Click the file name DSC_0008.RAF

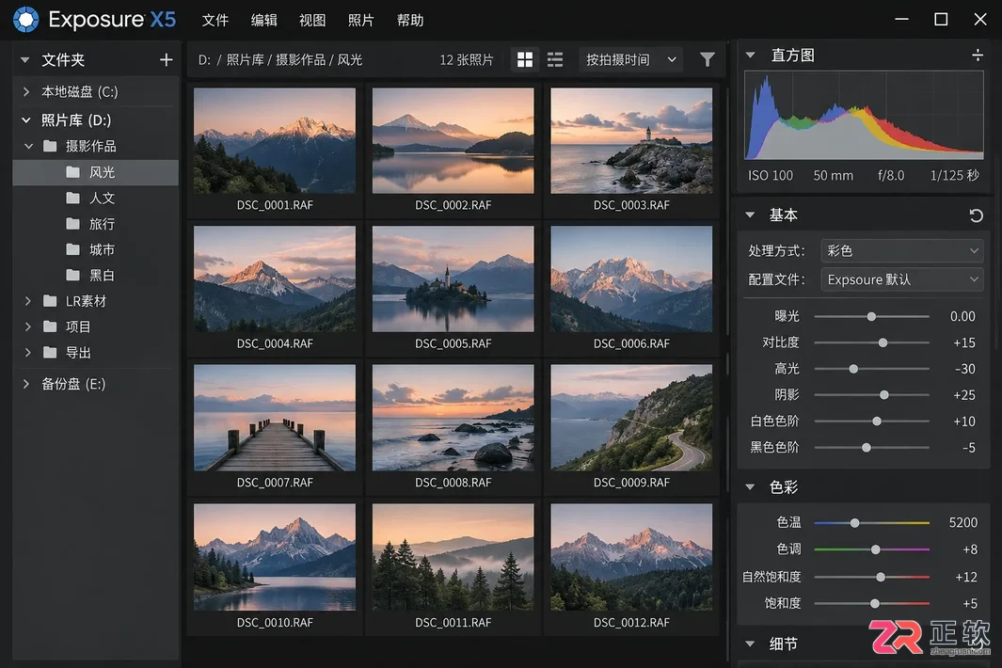tap(453, 483)
